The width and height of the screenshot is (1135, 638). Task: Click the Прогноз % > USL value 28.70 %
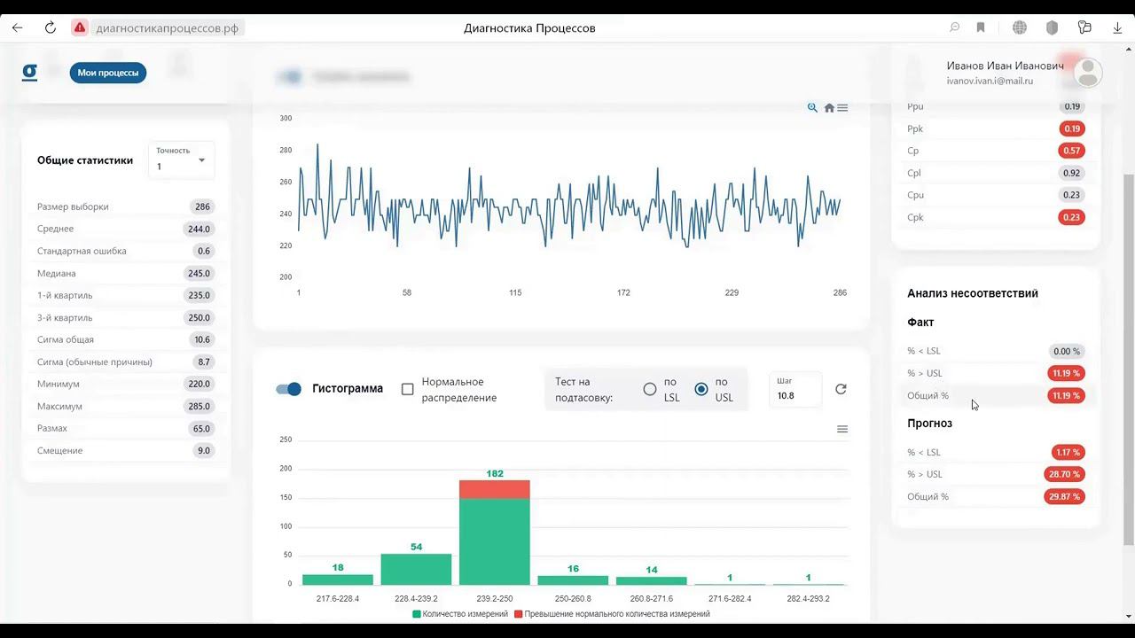point(1065,474)
